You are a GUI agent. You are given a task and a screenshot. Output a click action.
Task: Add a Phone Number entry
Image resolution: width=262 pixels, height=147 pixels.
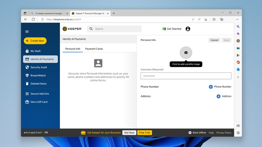click(220, 87)
